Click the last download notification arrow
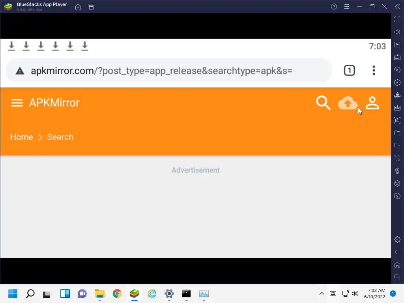Image resolution: width=404 pixels, height=303 pixels. pos(85,46)
